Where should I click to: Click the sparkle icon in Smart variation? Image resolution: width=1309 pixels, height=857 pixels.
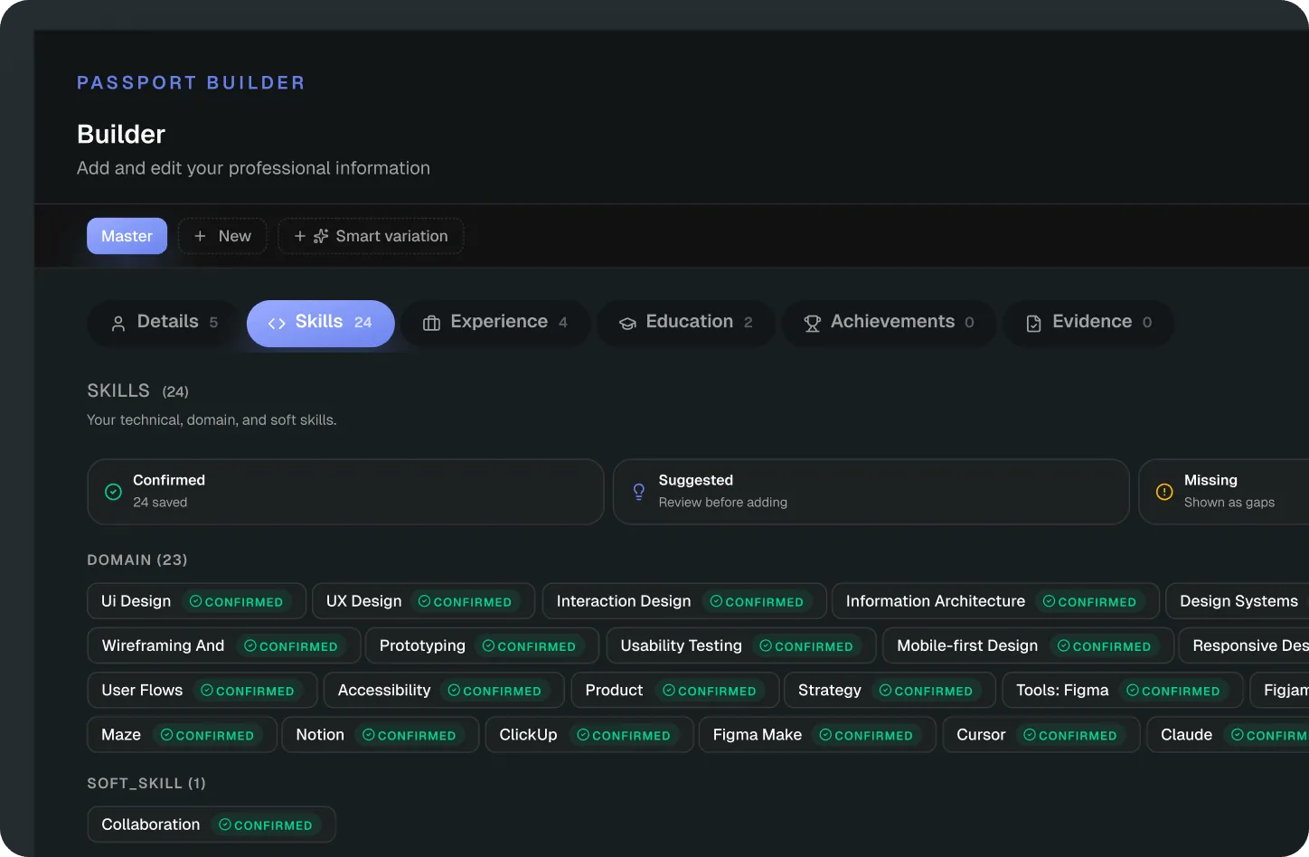321,236
